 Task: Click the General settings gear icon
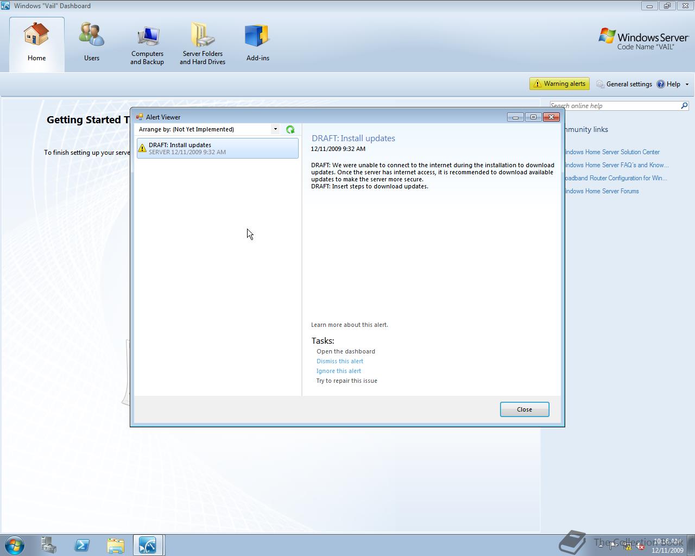(x=600, y=84)
